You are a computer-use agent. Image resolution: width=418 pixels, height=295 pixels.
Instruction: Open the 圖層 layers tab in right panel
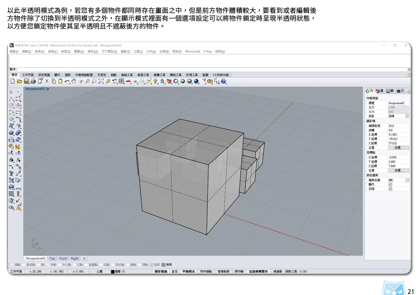click(380, 91)
